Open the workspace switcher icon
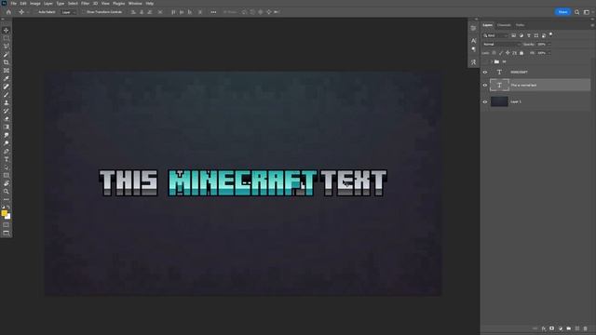 coord(587,12)
